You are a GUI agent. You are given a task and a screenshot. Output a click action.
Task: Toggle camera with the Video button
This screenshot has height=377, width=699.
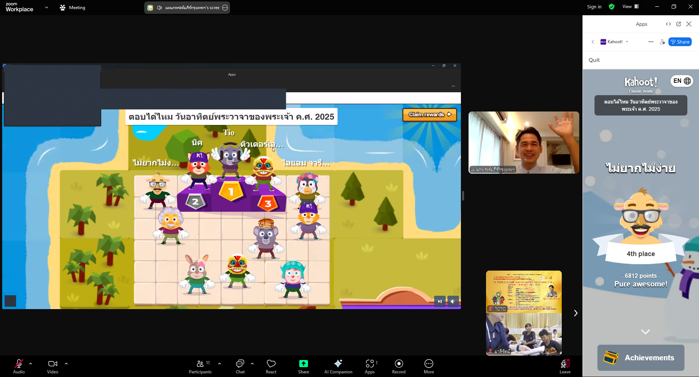point(52,366)
